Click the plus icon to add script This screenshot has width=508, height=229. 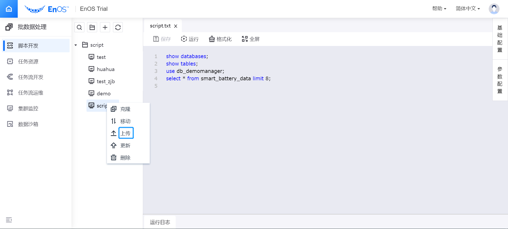point(105,27)
